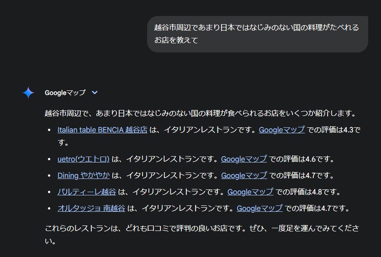Screen dimensions: 381x257
Task: Open the Dining やかやか link
Action: [x=84, y=175]
